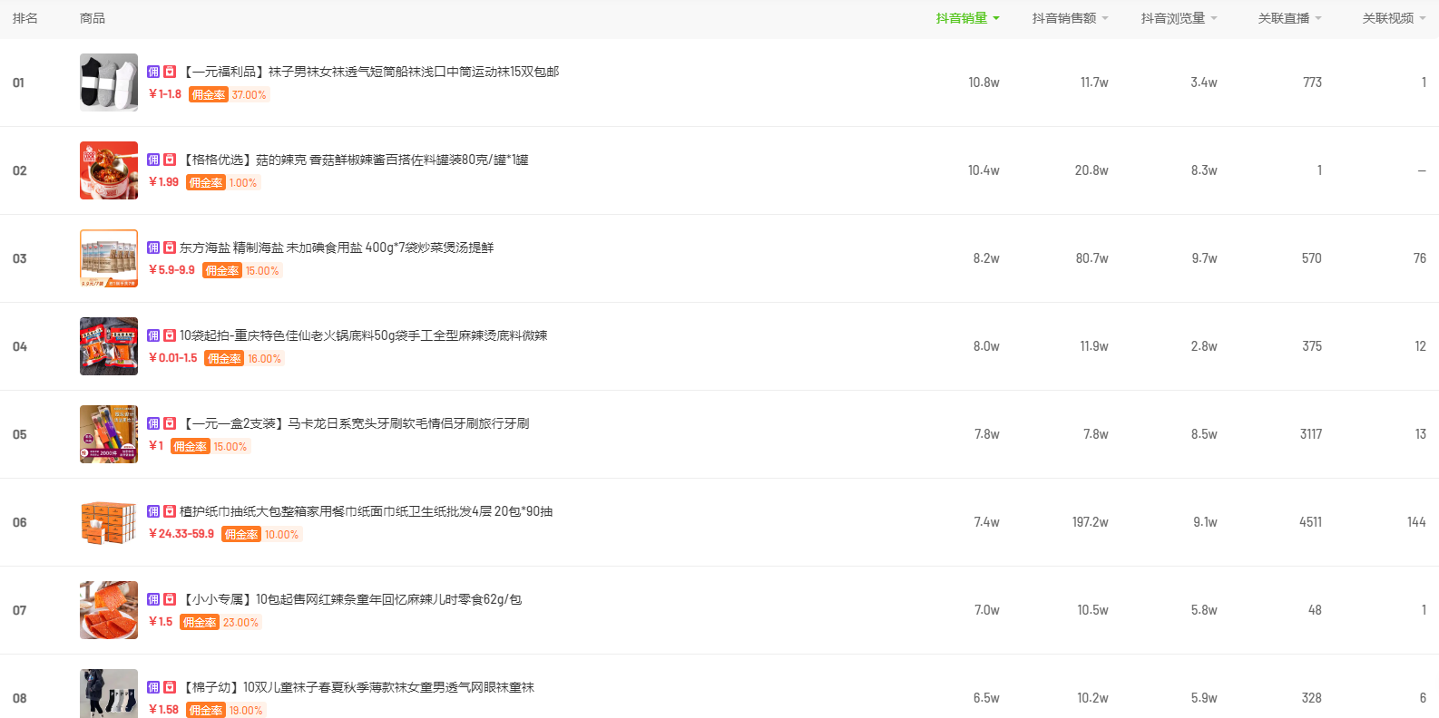Sort by 抖音浏览量 column header
The width and height of the screenshot is (1439, 718).
coord(1179,18)
